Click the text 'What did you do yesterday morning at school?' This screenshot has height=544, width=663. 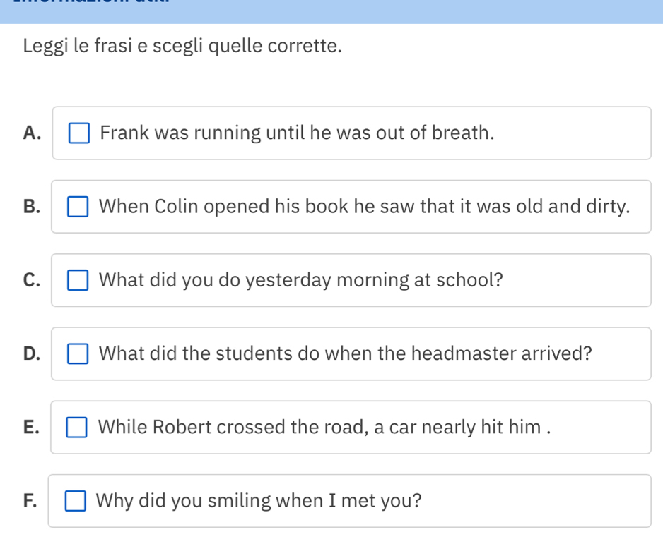click(301, 280)
